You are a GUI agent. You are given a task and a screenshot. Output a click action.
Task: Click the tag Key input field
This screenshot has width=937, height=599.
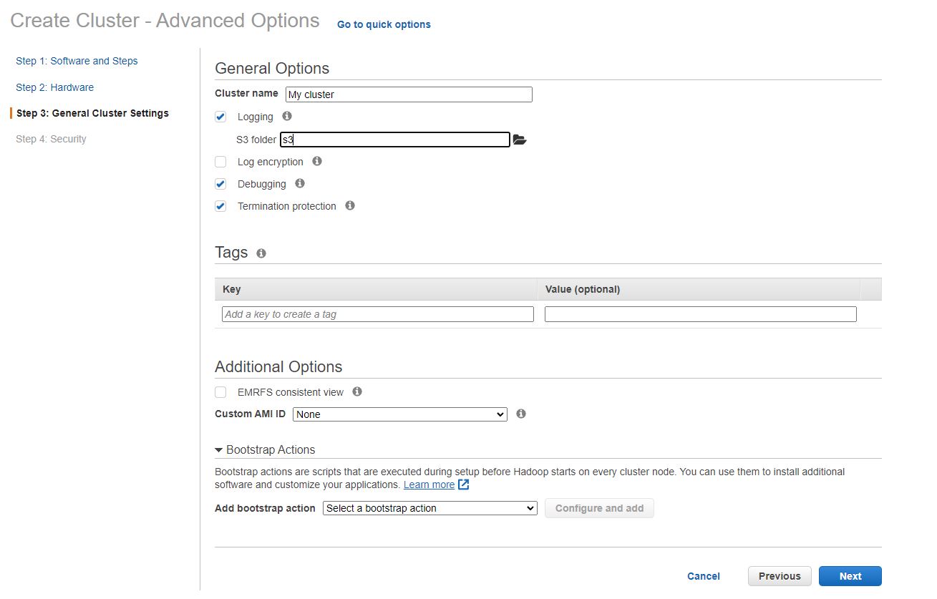(378, 314)
